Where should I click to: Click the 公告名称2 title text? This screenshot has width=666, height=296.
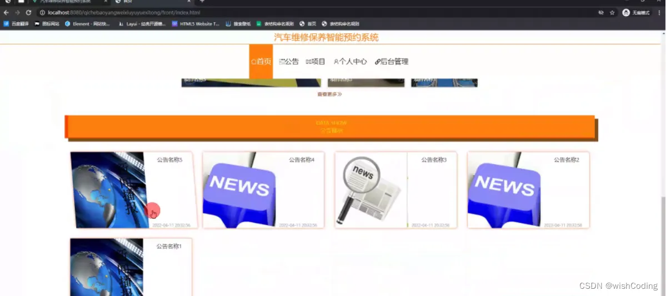566,160
